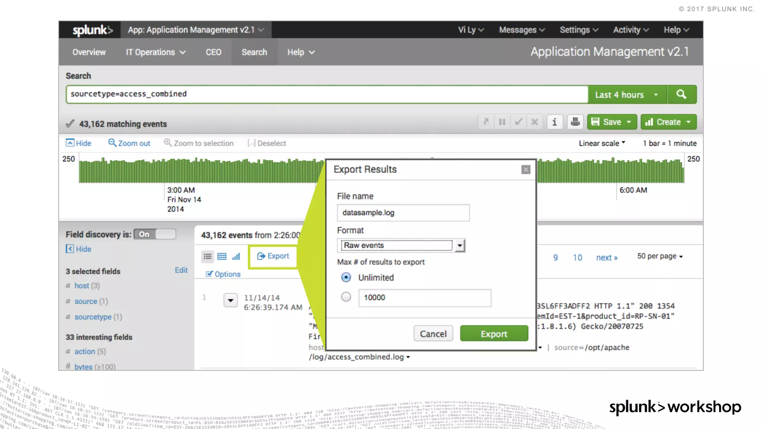Open the Options checkbox link
This screenshot has height=429, width=762.
click(x=223, y=274)
